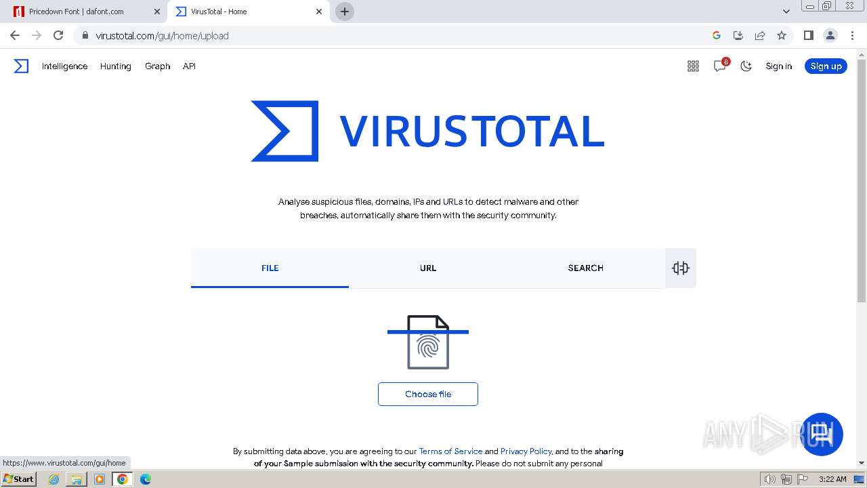Open the Terms of Service link
867x488 pixels.
450,451
